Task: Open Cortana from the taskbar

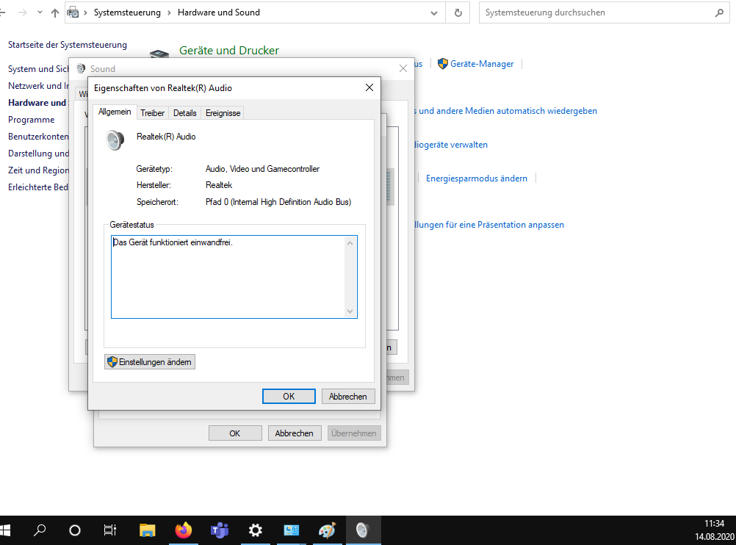Action: click(x=75, y=530)
